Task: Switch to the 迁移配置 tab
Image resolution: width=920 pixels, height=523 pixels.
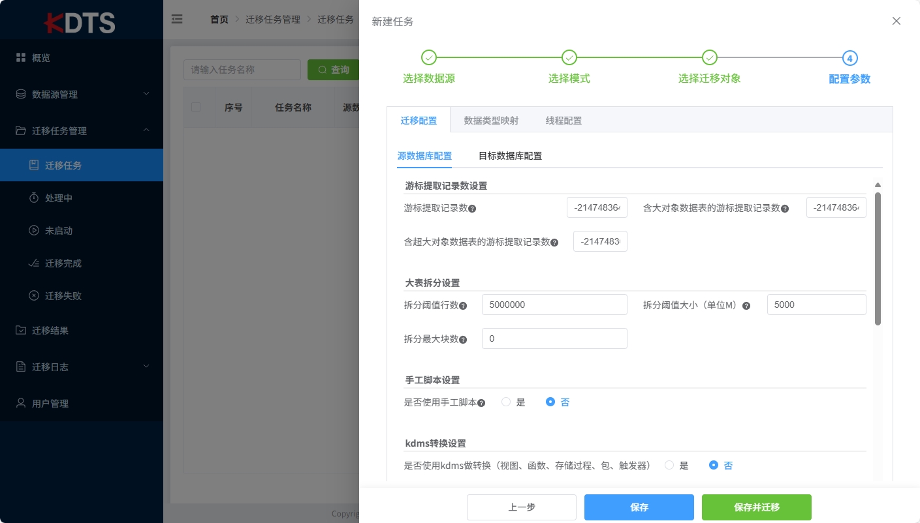Action: click(x=419, y=121)
